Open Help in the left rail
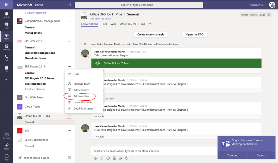This screenshot has height=163, width=278. pos(7,157)
